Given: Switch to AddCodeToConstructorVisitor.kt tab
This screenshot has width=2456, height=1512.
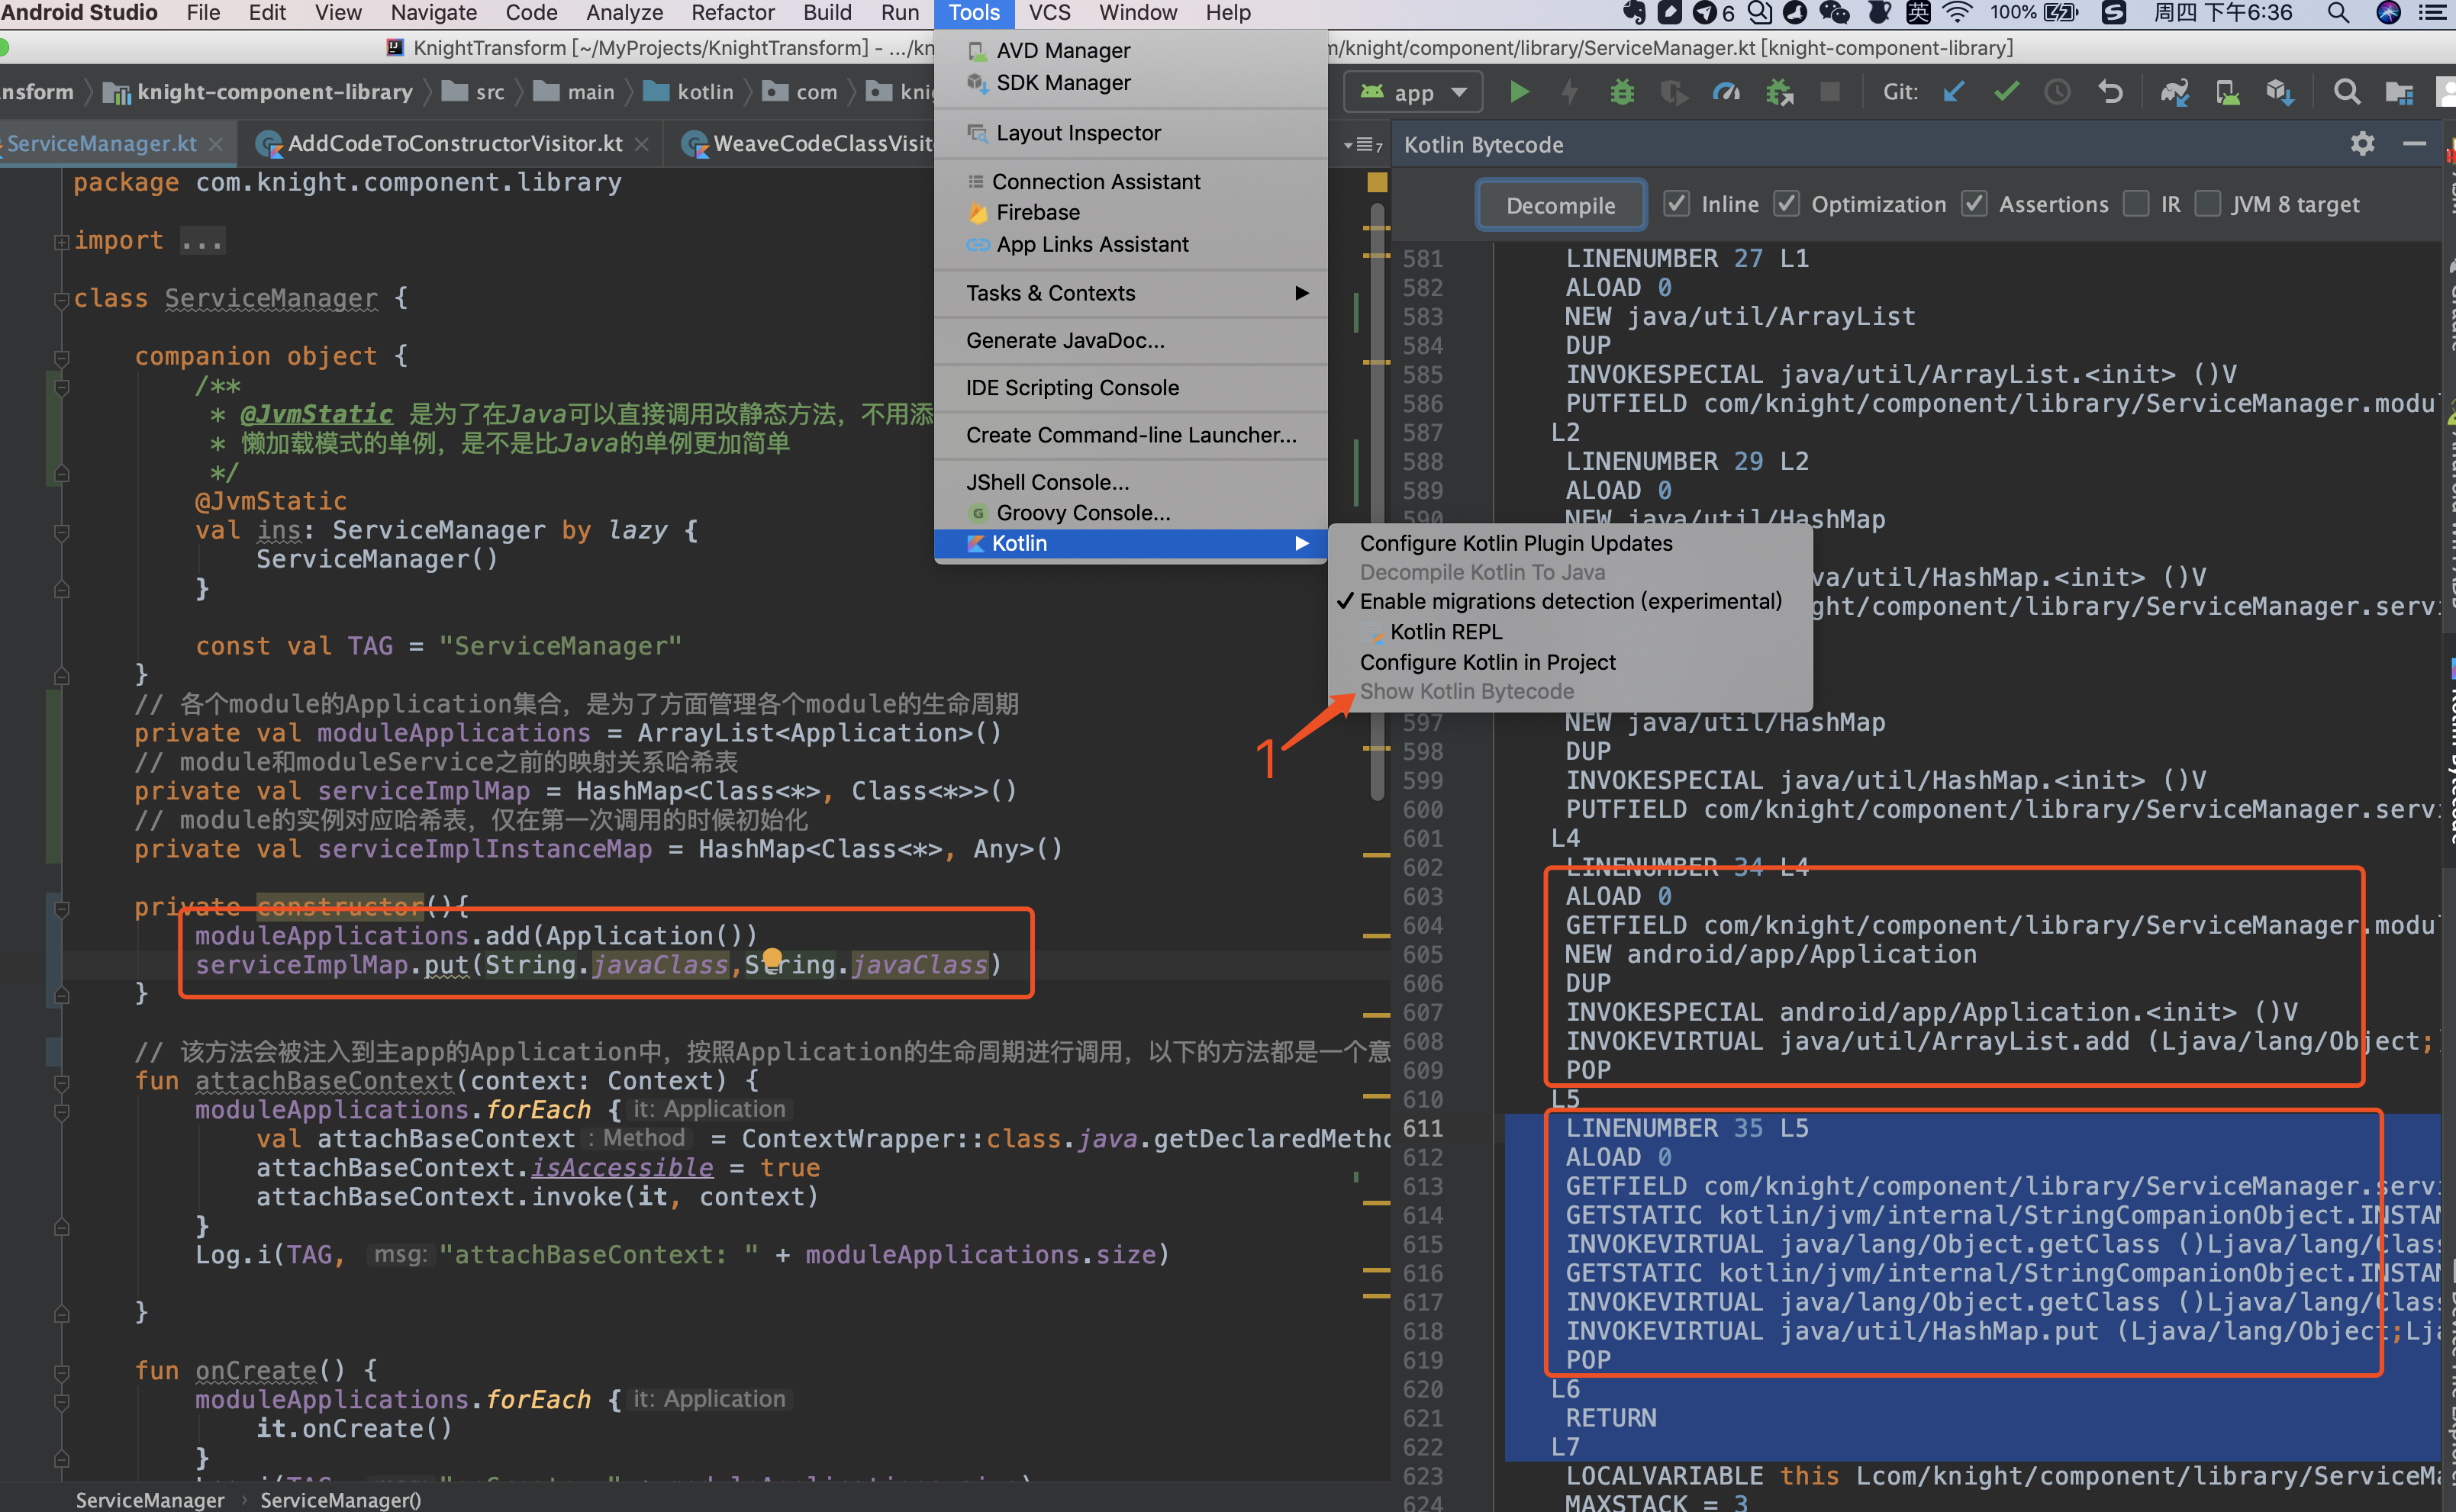Looking at the screenshot, I should [454, 144].
